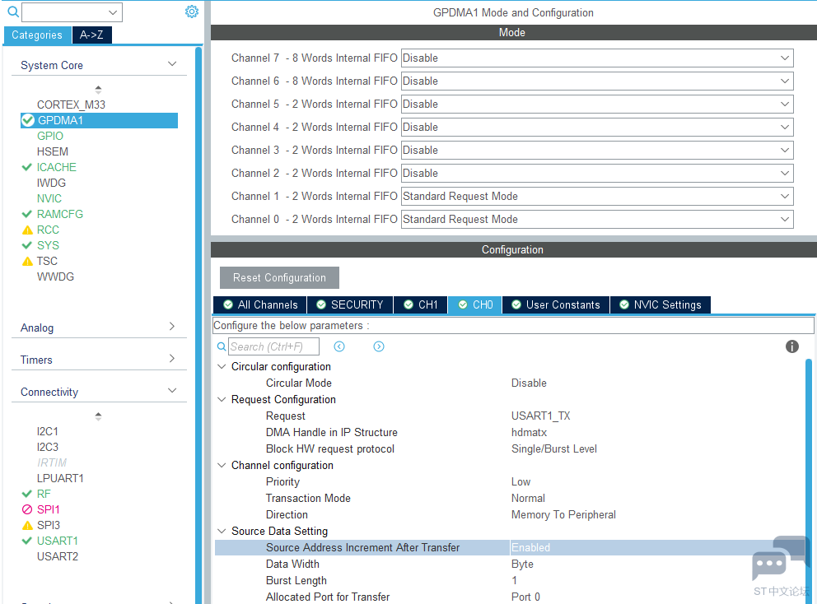Open Channel 2 mode dropdown
The width and height of the screenshot is (817, 604).
click(x=597, y=173)
